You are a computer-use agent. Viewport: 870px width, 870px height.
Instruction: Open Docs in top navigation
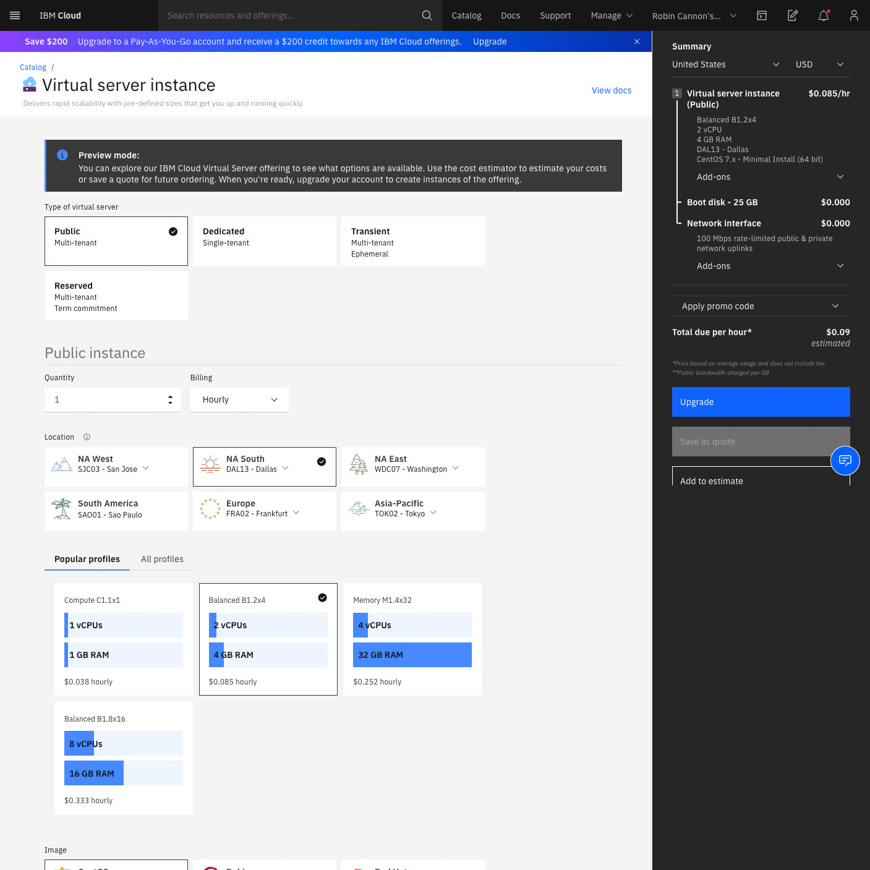point(510,15)
